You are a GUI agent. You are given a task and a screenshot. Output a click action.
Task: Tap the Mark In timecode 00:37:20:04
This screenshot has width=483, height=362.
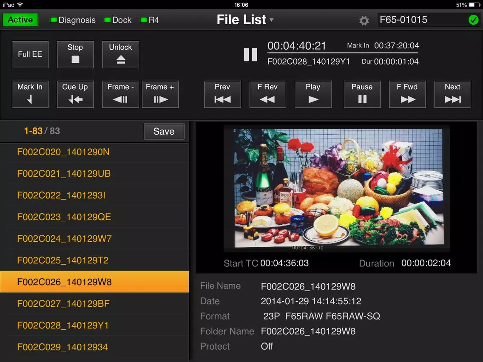coord(396,45)
